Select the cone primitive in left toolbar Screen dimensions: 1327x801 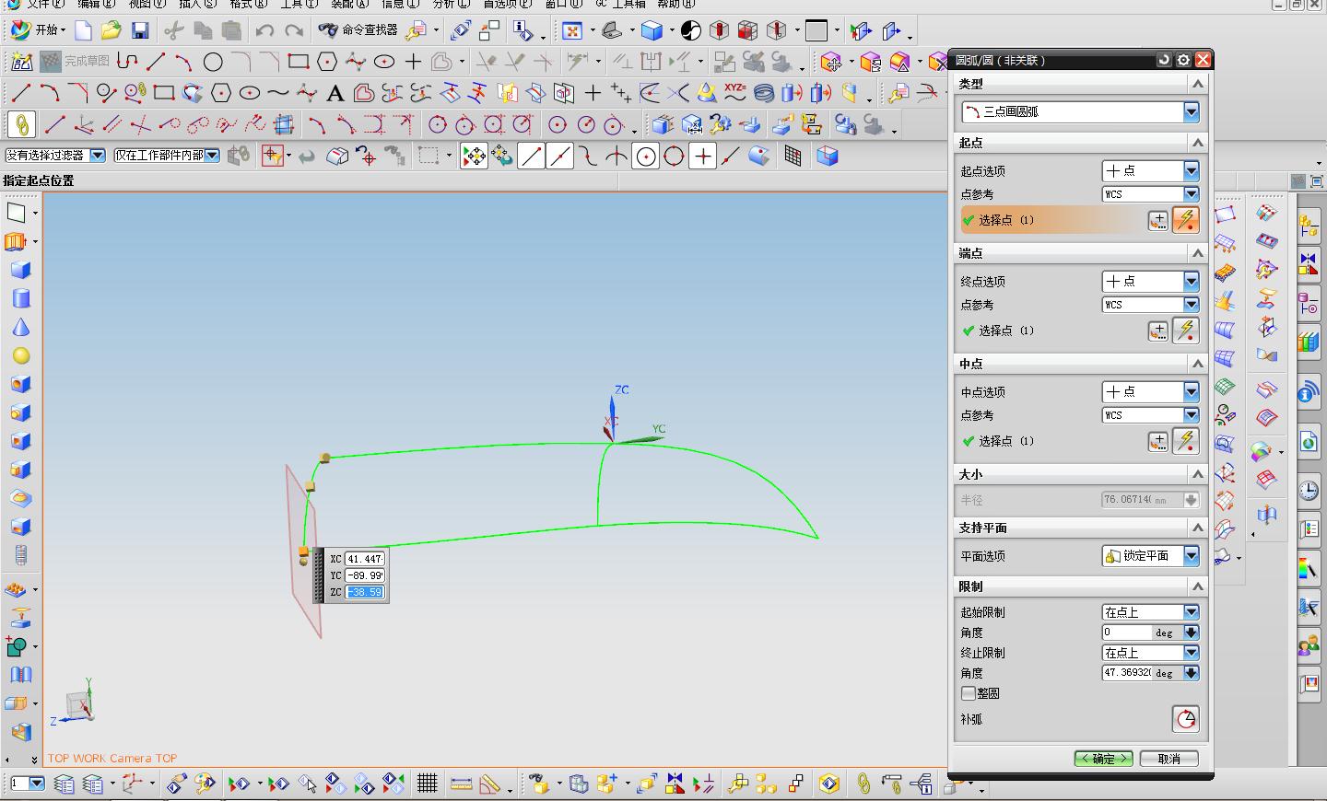(21, 328)
